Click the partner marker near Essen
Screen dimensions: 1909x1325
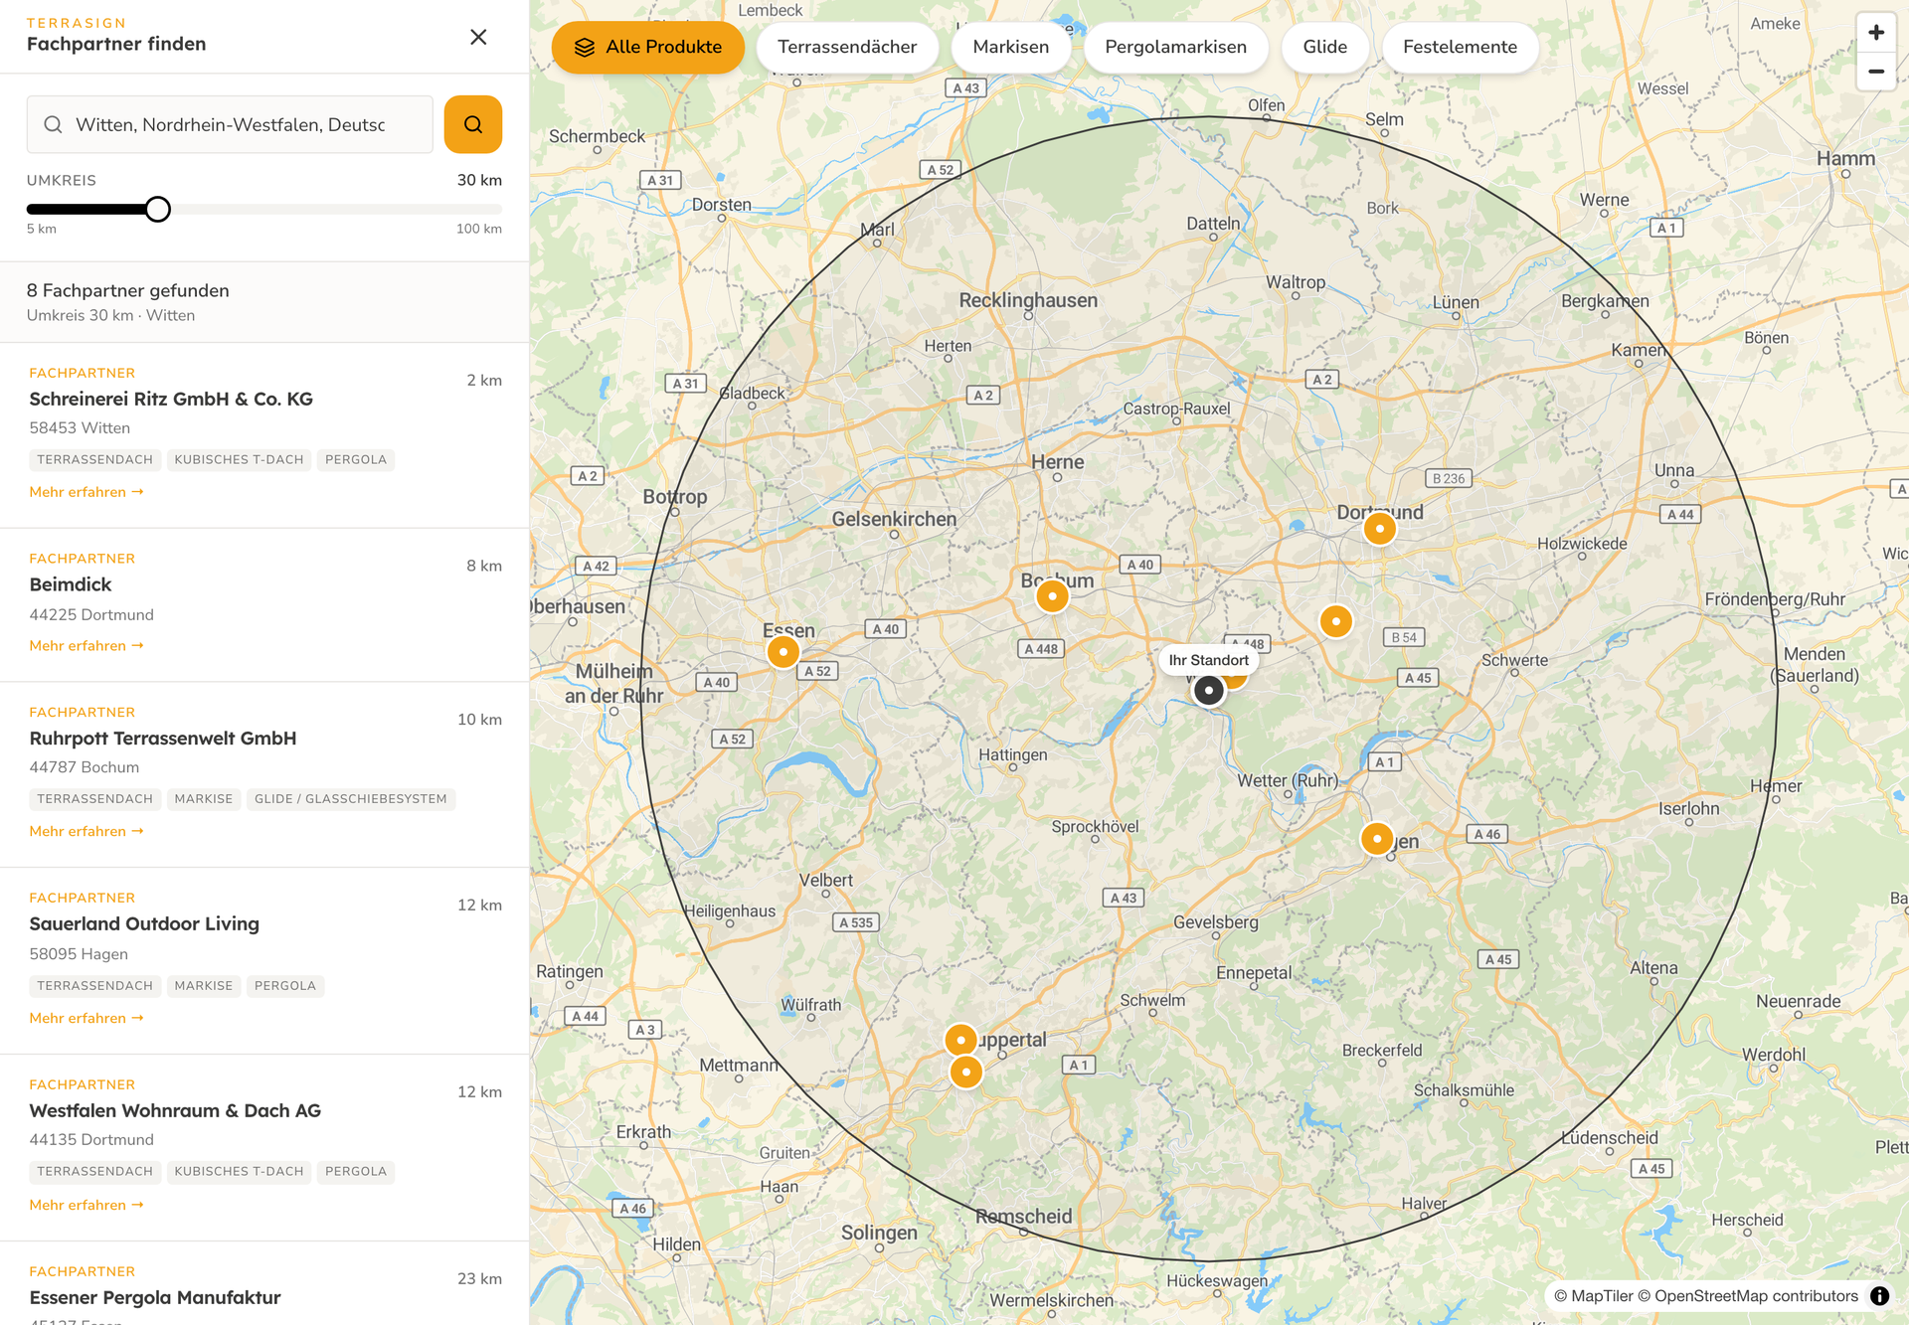coord(783,652)
